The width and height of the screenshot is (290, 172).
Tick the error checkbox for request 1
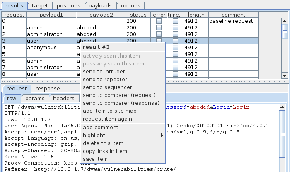[159, 28]
